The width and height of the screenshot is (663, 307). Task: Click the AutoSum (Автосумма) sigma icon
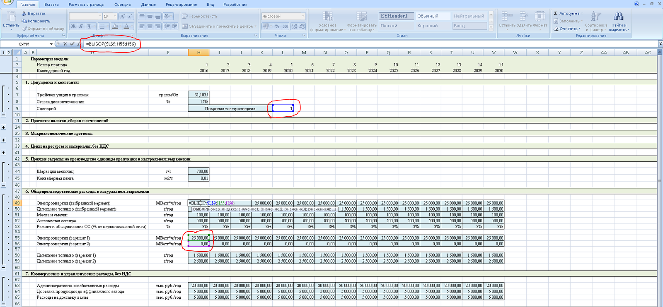(x=556, y=14)
